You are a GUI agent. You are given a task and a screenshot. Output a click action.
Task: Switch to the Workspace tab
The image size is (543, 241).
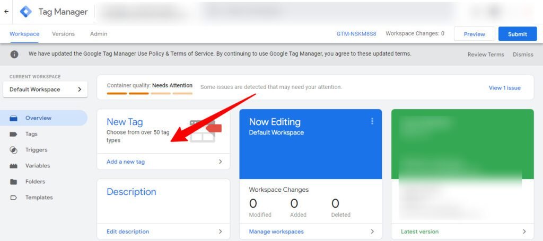[24, 34]
